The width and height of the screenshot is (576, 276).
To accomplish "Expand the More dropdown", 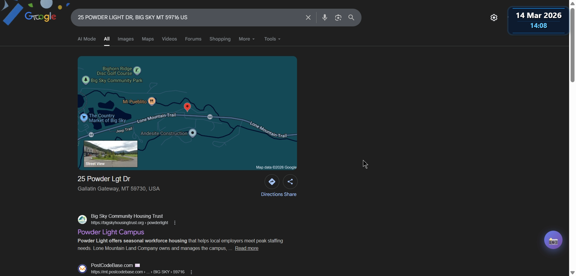I will coord(247,39).
